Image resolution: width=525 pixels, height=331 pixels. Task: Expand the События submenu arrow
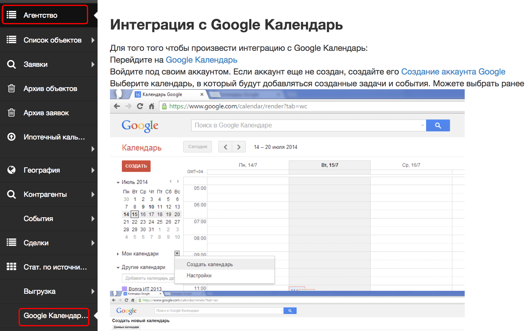pyautogui.click(x=93, y=218)
